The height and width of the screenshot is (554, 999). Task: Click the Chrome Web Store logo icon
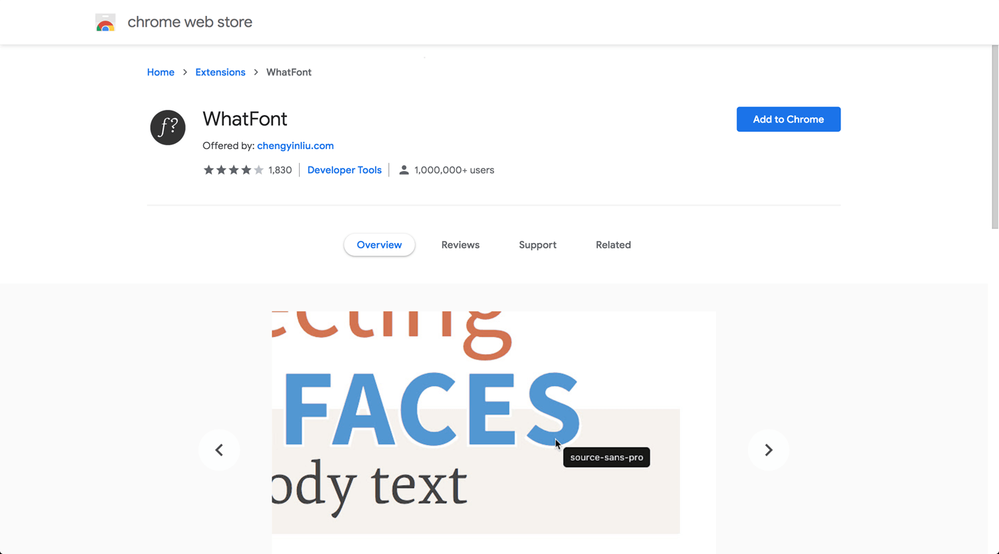click(105, 23)
